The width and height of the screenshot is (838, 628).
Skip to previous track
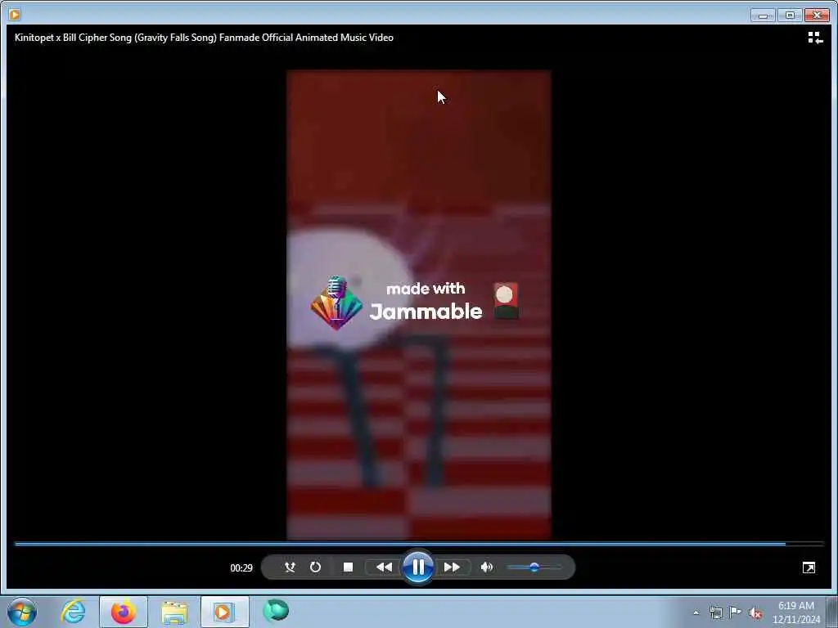(x=384, y=567)
